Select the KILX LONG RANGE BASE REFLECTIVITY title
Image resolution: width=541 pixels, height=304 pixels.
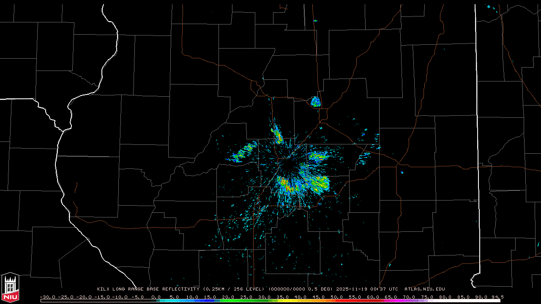click(x=148, y=289)
